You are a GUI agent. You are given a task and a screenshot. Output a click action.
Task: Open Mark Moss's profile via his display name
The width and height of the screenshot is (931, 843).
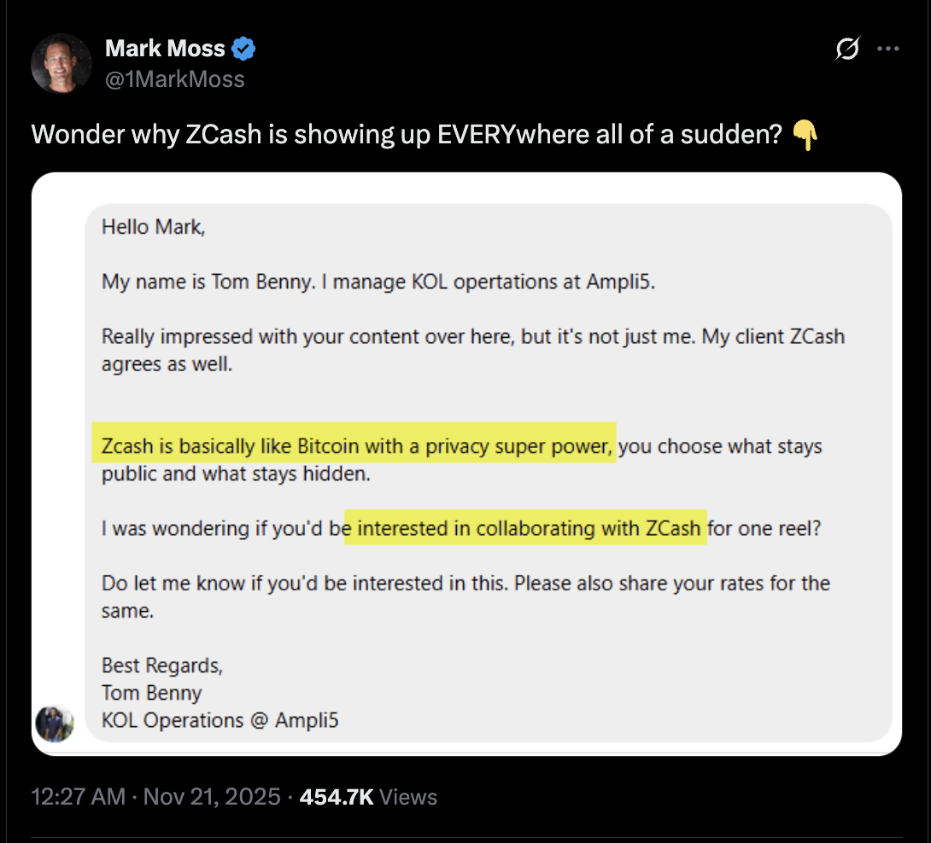pyautogui.click(x=166, y=49)
